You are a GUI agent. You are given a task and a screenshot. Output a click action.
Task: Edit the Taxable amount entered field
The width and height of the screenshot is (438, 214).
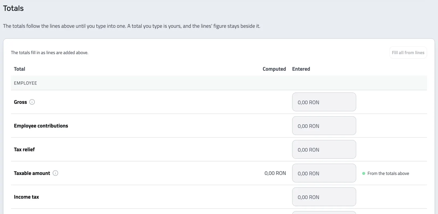pyautogui.click(x=324, y=173)
